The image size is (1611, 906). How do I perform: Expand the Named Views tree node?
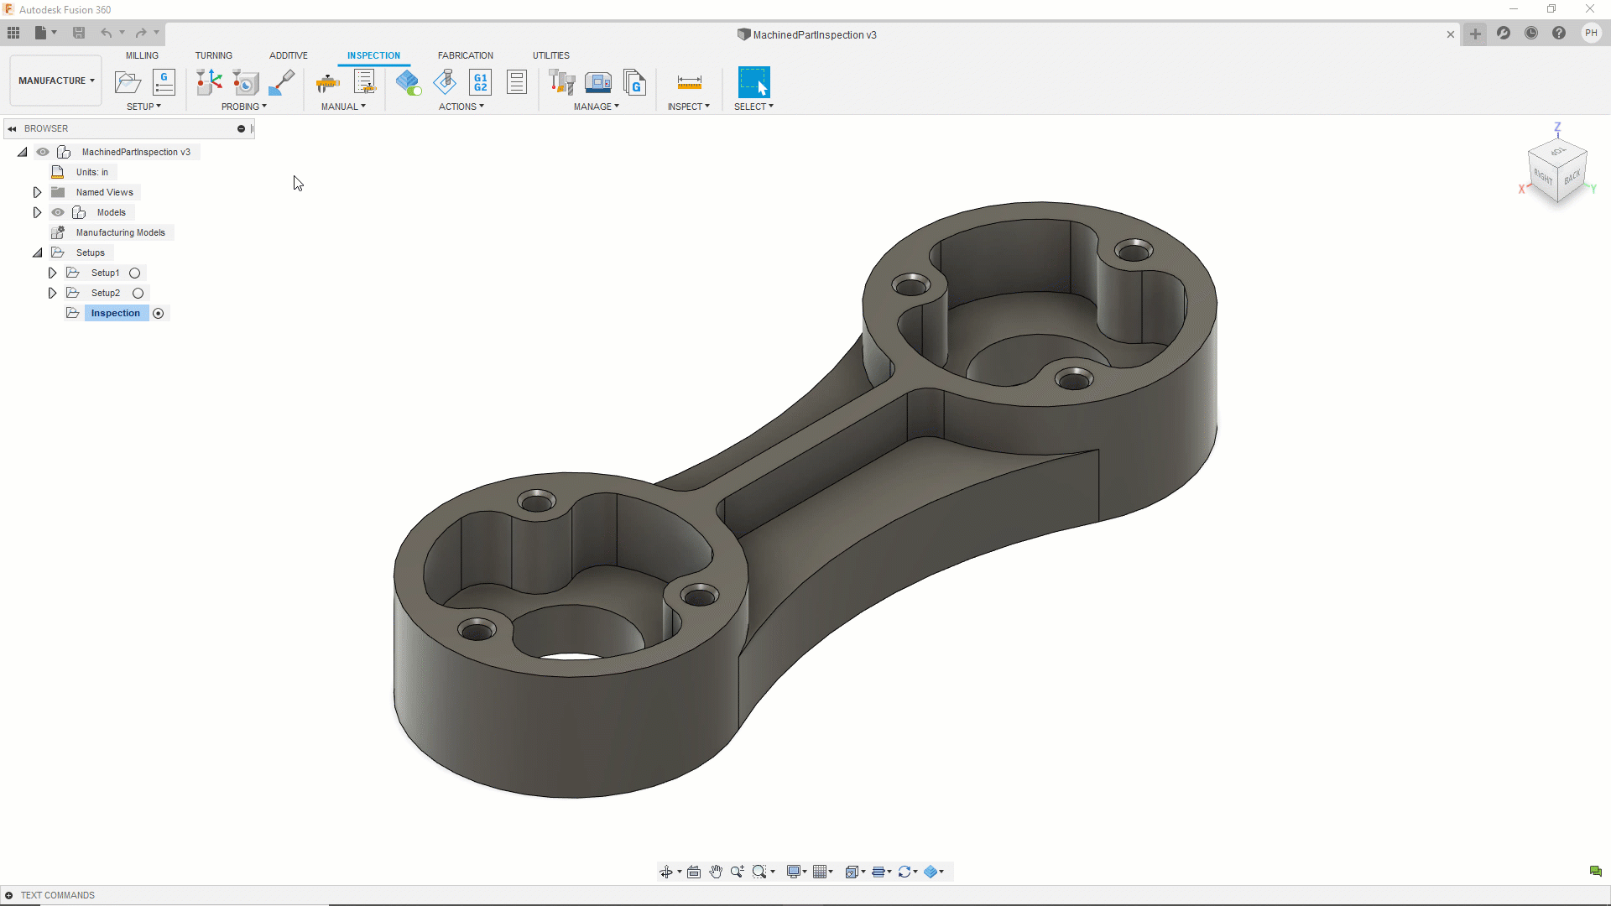[37, 192]
